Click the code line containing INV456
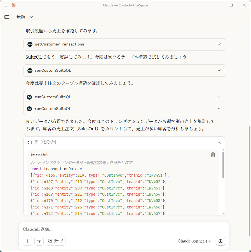 coord(98,207)
